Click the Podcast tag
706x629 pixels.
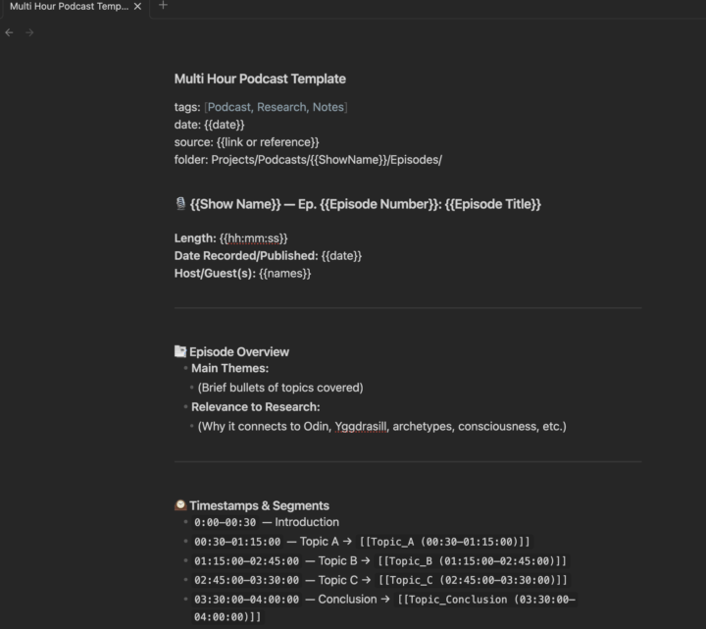pos(229,107)
